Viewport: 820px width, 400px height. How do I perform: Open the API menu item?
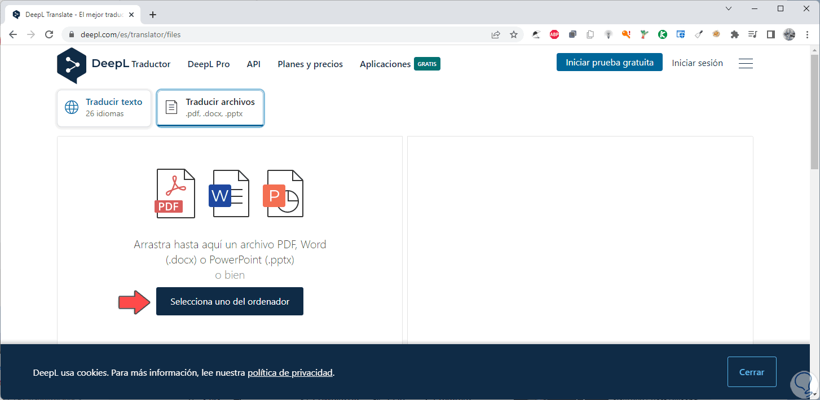(254, 64)
